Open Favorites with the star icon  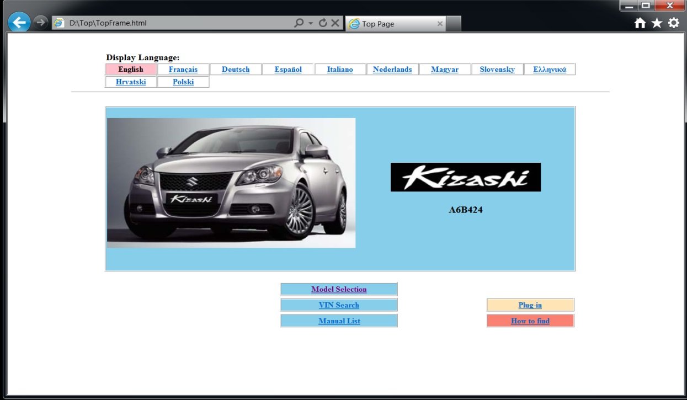click(x=657, y=23)
